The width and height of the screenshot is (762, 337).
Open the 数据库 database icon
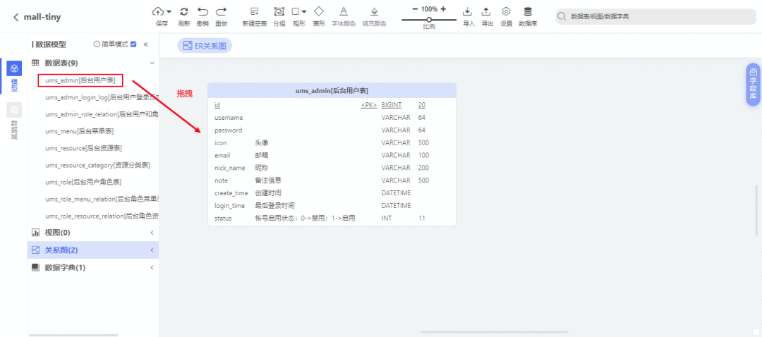528,12
